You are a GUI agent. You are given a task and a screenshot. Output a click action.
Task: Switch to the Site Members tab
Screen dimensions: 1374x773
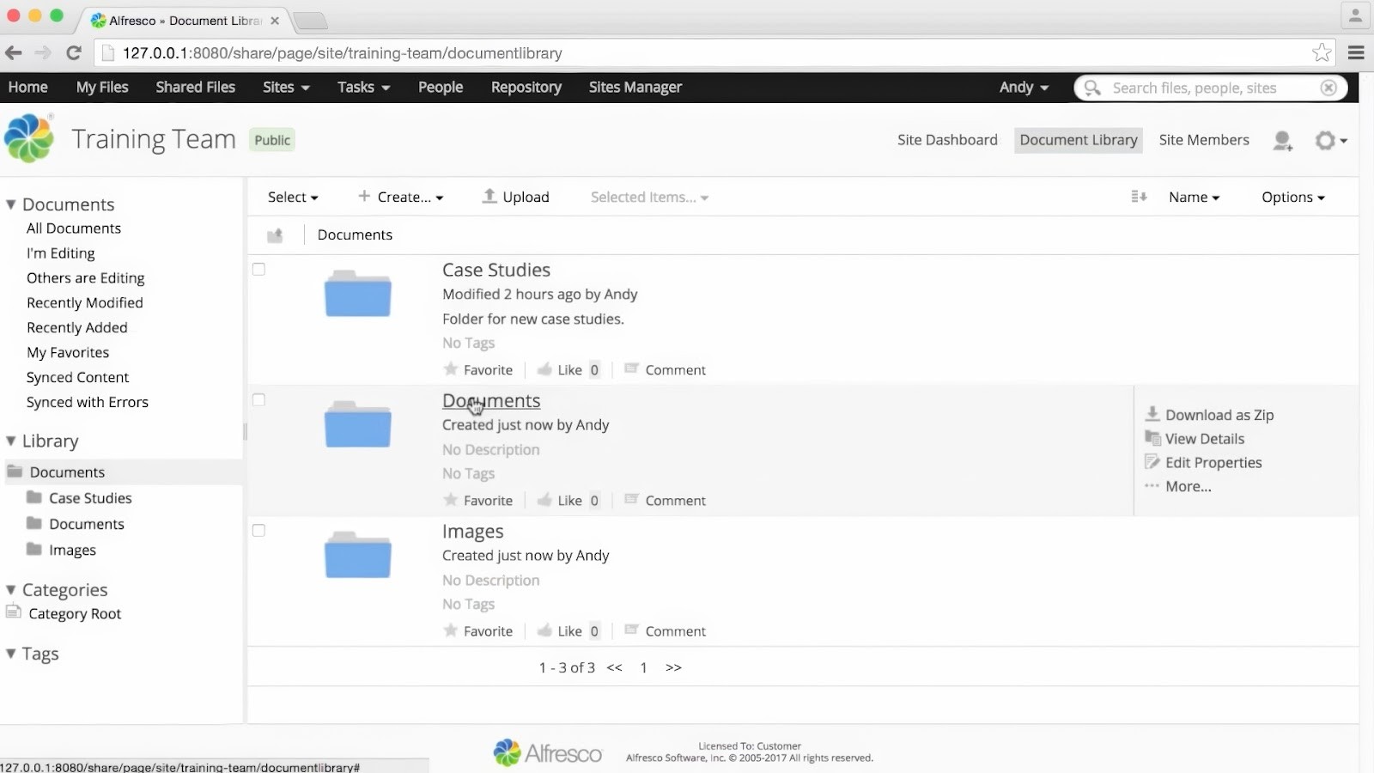click(1203, 140)
